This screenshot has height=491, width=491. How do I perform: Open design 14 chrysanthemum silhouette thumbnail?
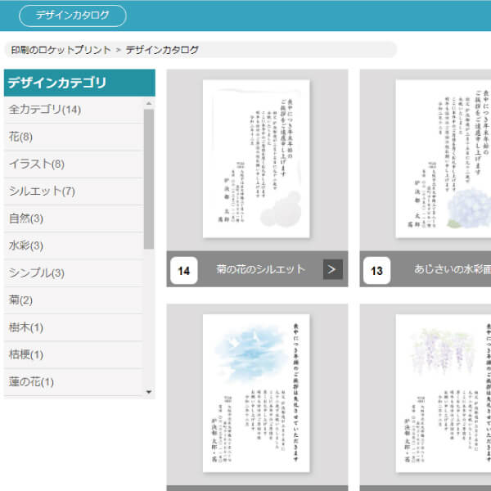pos(256,159)
